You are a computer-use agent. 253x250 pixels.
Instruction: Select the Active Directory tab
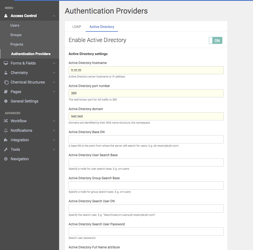102,27
